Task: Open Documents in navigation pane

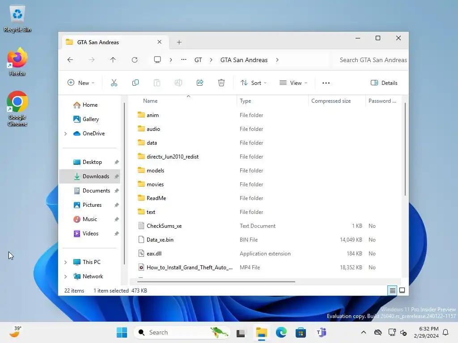Action: click(96, 191)
